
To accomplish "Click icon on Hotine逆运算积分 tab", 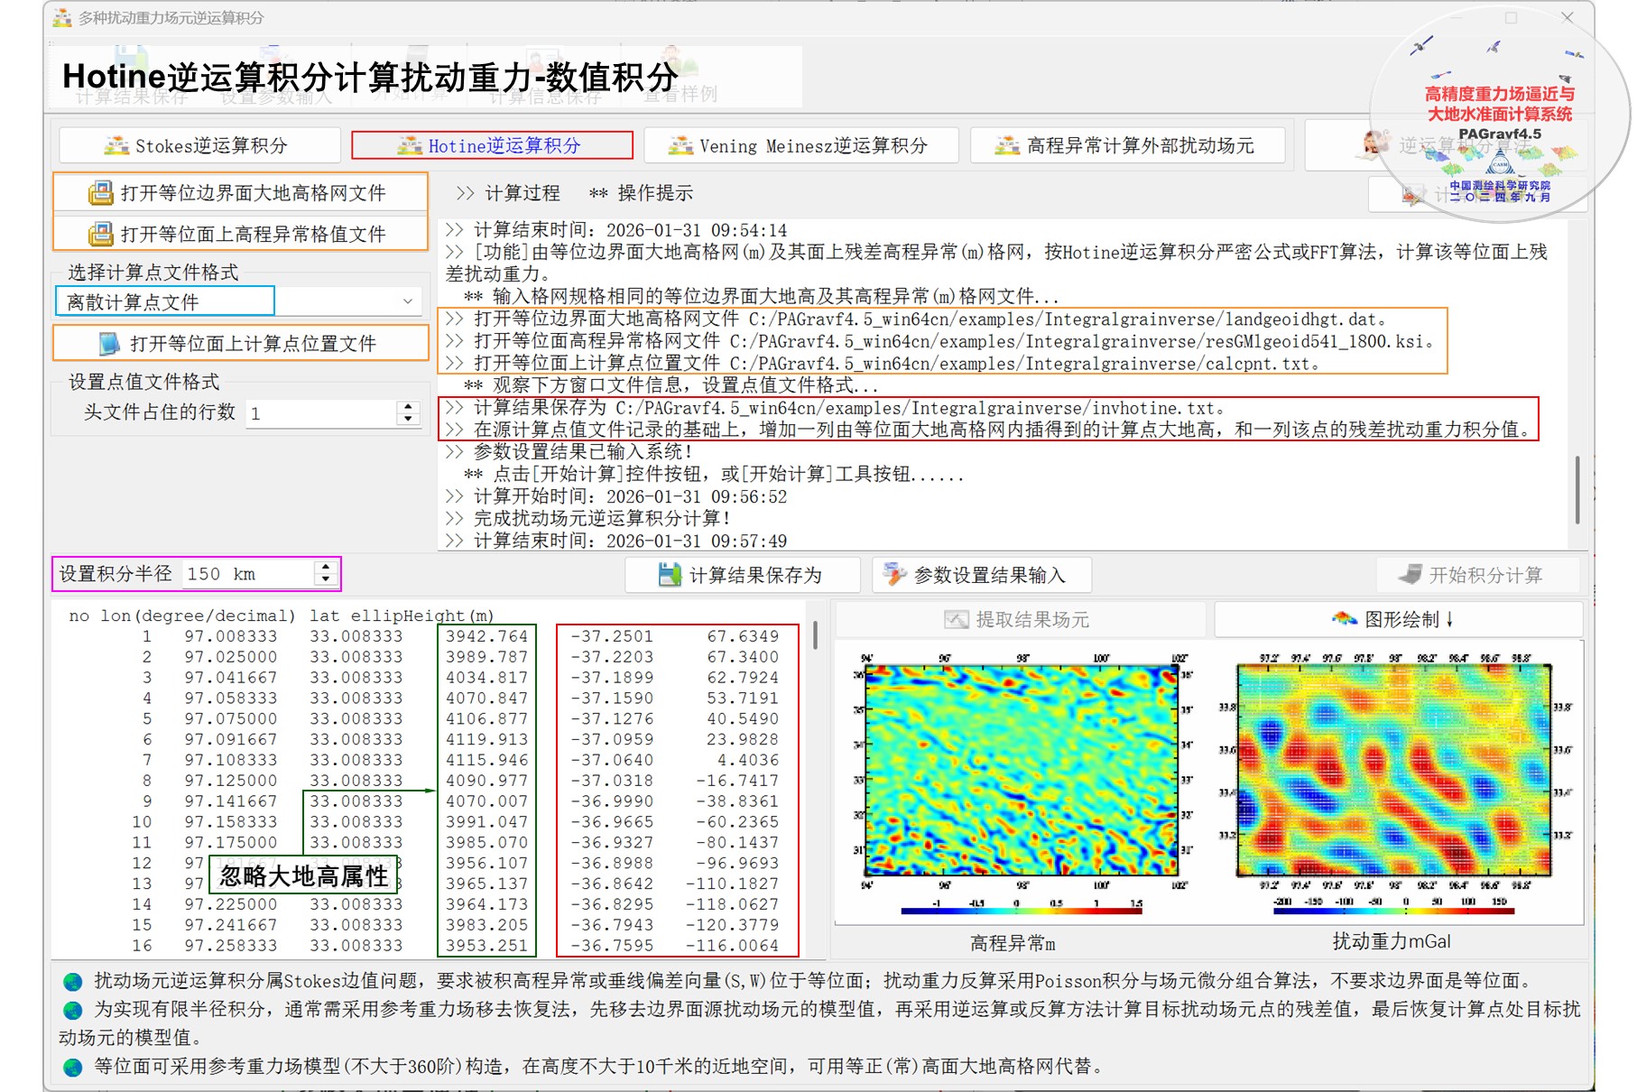I will (x=410, y=145).
